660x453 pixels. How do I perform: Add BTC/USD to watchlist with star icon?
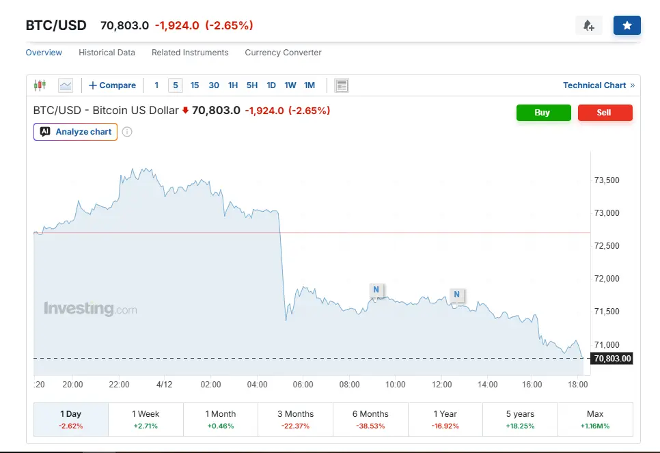[x=627, y=25]
